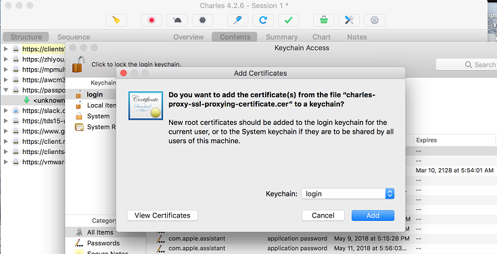
Task: Click the Mar 10, 2128 expiry cell
Action: tap(454, 170)
